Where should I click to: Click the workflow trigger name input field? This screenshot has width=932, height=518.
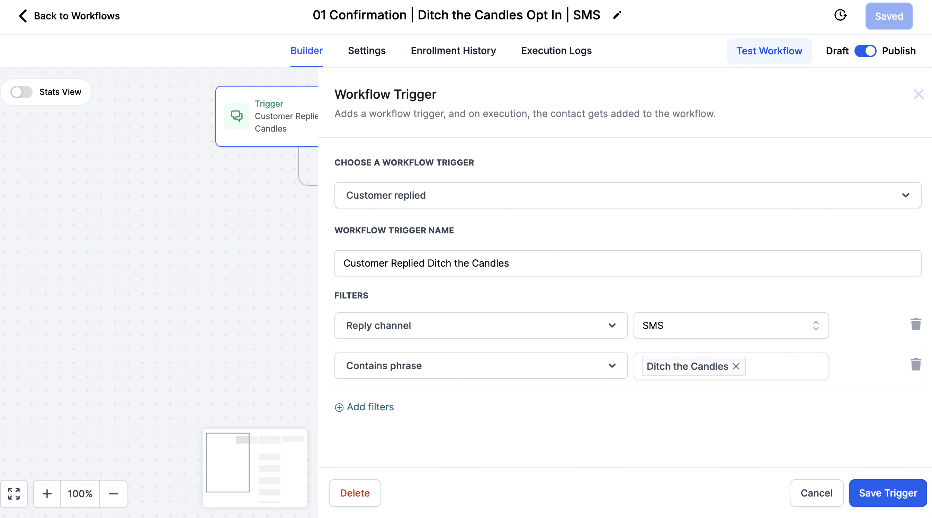coord(627,263)
